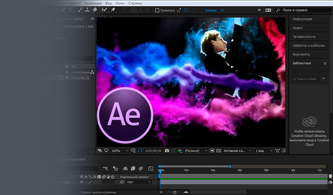
Task: Click the Always Preview This View icon
Action: 99,151
